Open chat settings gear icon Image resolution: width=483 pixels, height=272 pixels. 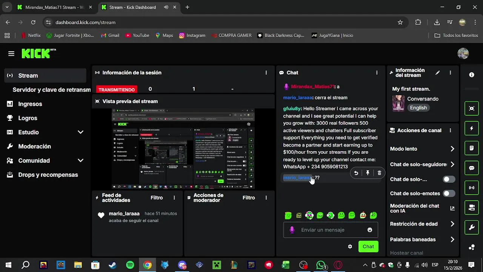[x=350, y=247]
